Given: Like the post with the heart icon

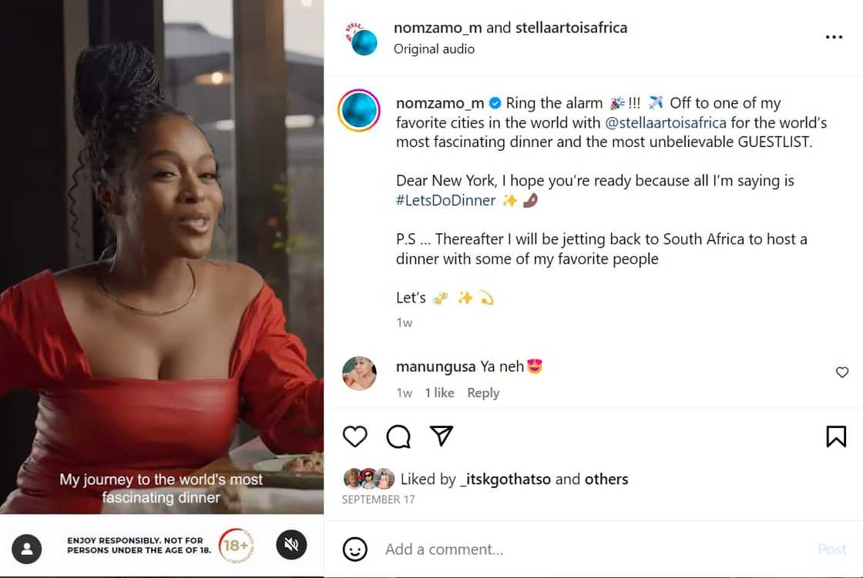Looking at the screenshot, I should [355, 437].
